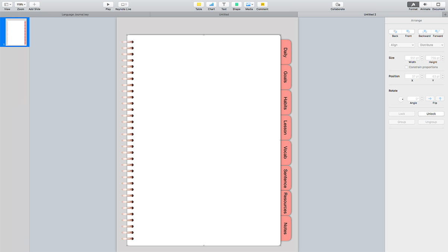Viewport: 448px width, 252px height.
Task: Adjust the Angle stepper
Action: point(422,99)
